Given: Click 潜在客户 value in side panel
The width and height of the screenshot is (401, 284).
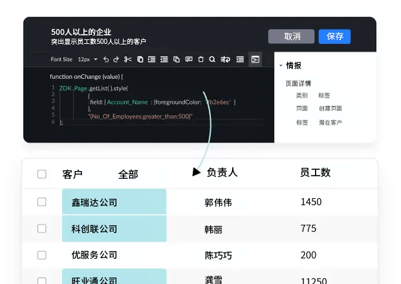Looking at the screenshot, I should [331, 123].
